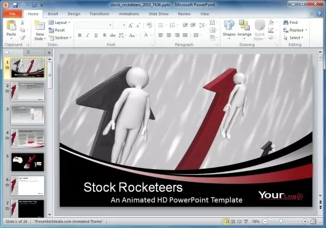
Task: Click the Paste icon in Clipboard group
Action: click(11, 26)
